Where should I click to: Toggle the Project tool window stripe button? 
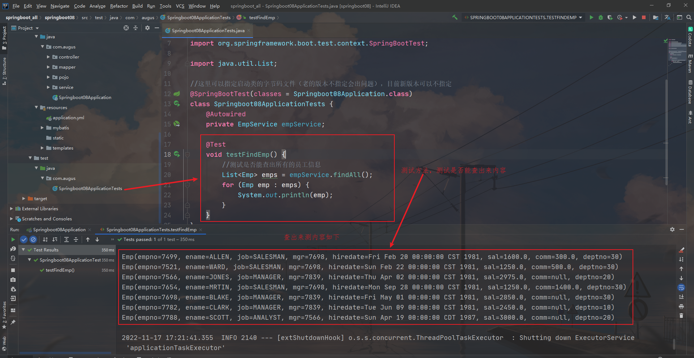coord(4,38)
